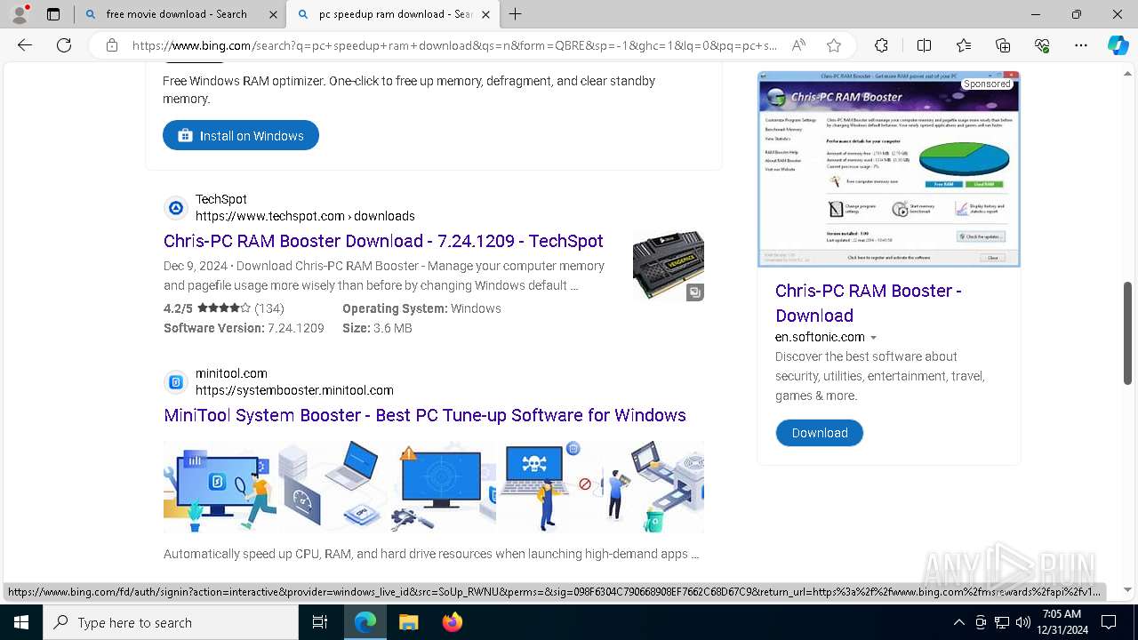The image size is (1138, 640).
Task: Click the Install on Windows button
Action: click(x=241, y=135)
